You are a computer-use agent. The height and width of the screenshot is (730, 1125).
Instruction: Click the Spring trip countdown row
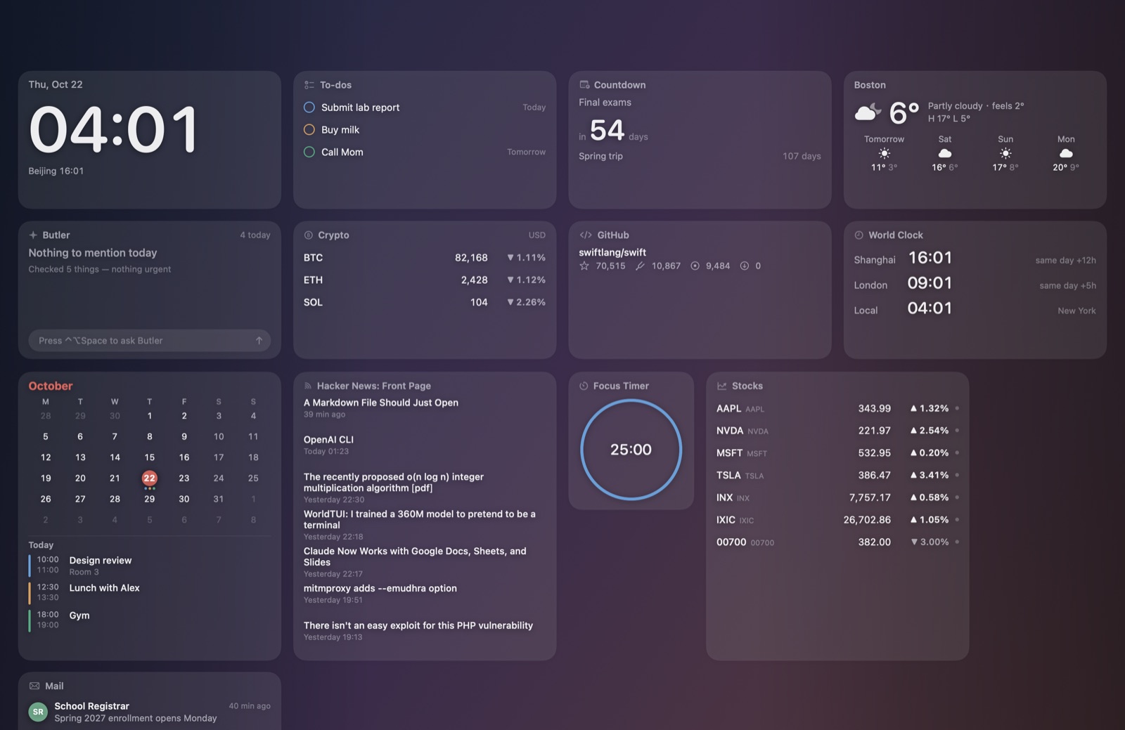(700, 156)
